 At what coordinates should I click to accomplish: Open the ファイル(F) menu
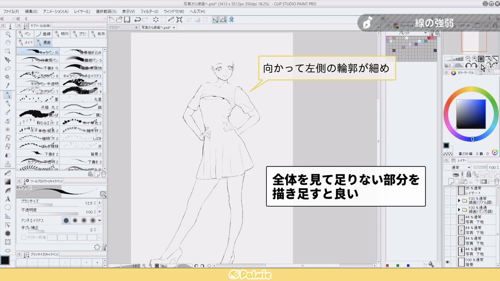tap(11, 11)
